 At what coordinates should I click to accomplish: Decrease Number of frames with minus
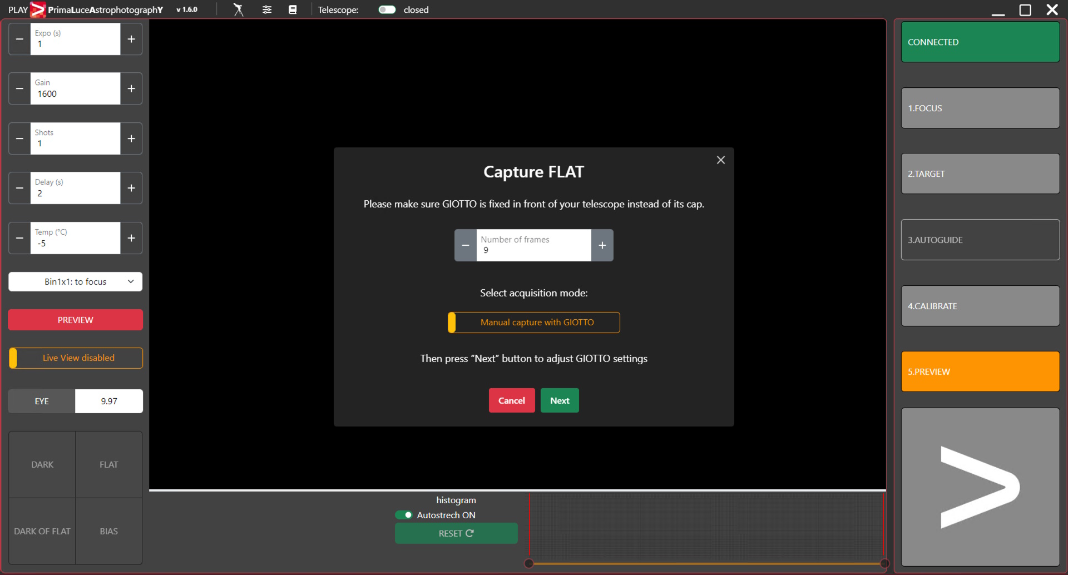(x=466, y=245)
